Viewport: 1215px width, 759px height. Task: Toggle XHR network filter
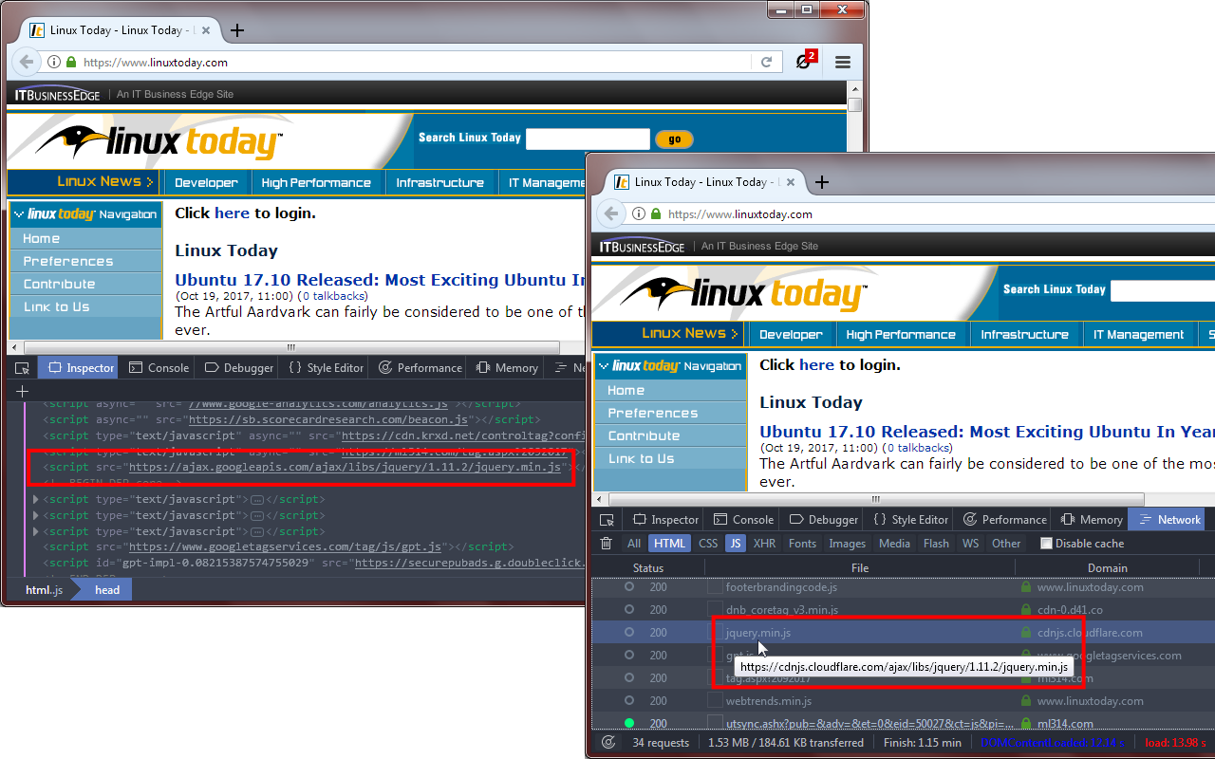click(x=765, y=544)
